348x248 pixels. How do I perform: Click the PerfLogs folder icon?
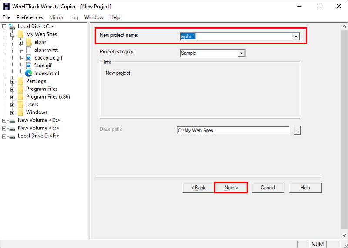[x=20, y=81]
